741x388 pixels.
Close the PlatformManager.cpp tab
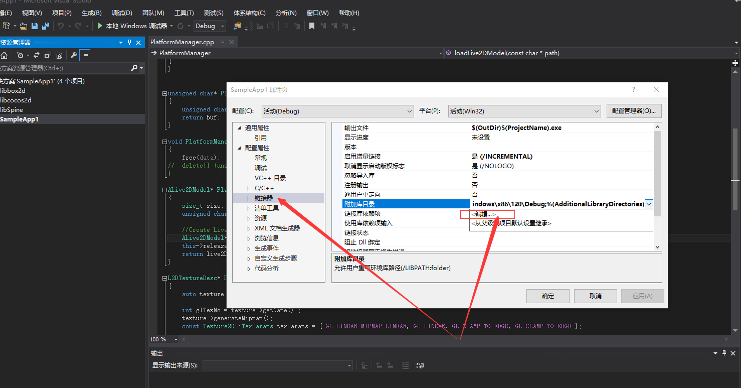coord(232,42)
